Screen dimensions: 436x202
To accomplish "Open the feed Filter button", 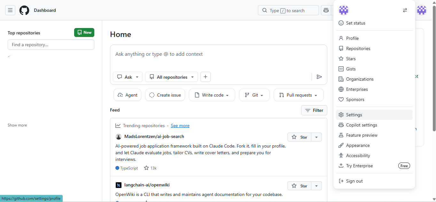I will click(314, 110).
